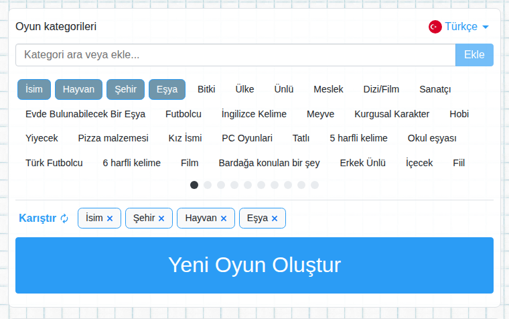509x319 pixels.
Task: Jump to the last pagination dot
Action: (315, 185)
